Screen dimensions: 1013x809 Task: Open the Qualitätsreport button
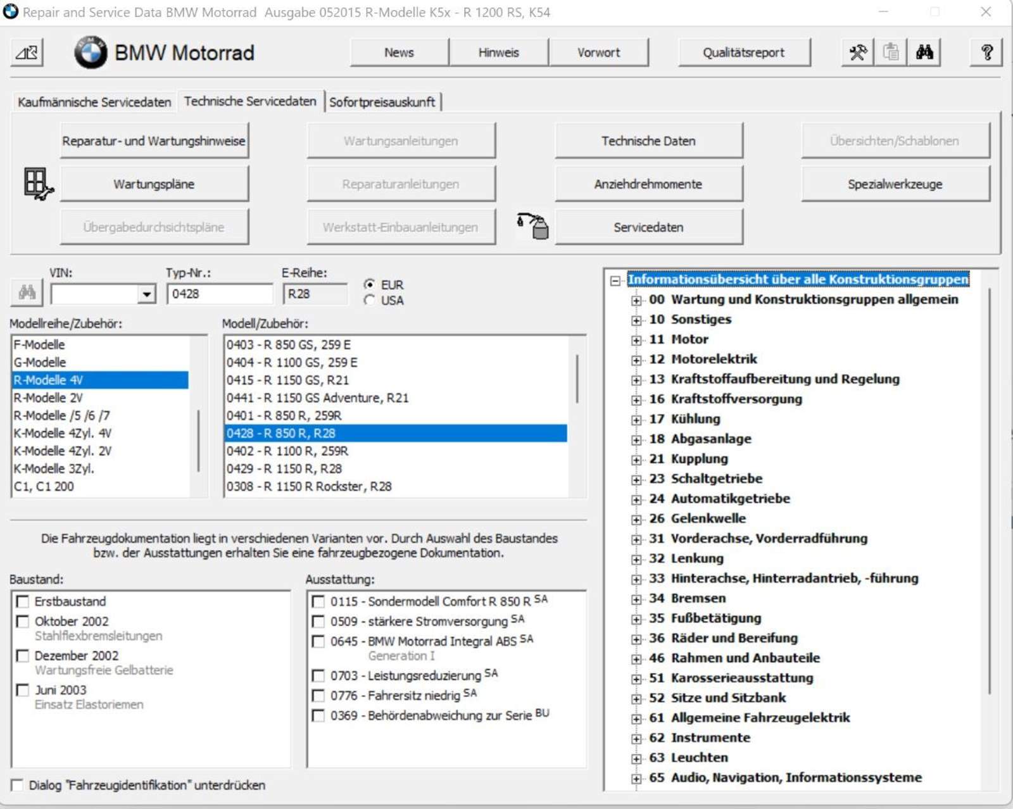(x=744, y=53)
